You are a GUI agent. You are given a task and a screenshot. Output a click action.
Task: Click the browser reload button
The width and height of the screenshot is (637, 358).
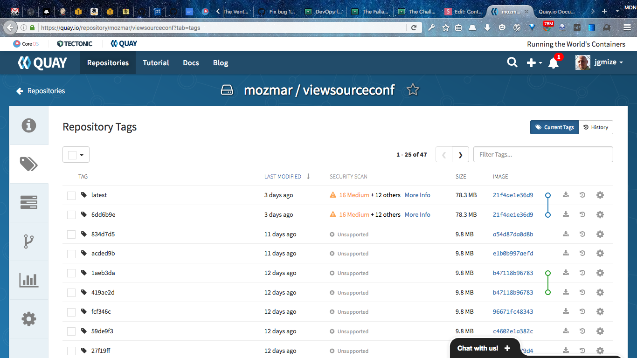click(x=414, y=28)
